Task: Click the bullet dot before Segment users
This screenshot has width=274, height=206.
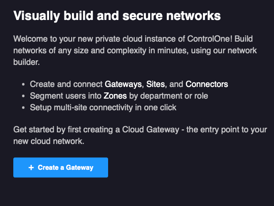Action: point(23,96)
